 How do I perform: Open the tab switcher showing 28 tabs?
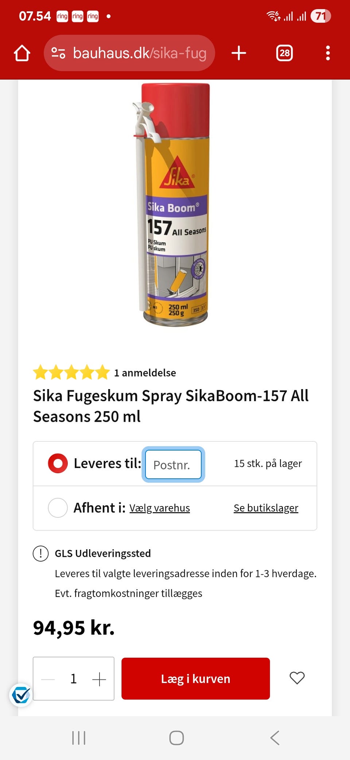point(284,53)
